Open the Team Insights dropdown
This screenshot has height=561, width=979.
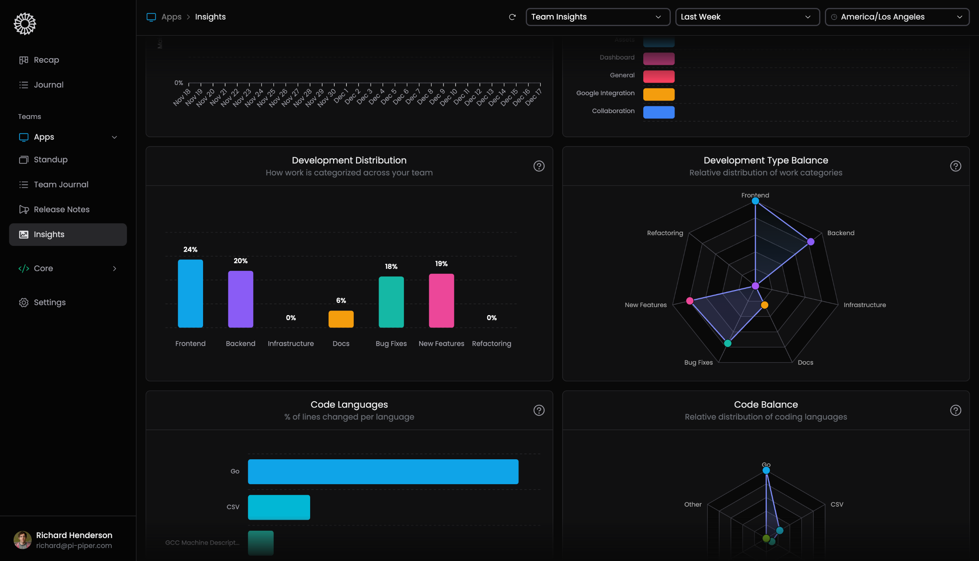click(598, 17)
